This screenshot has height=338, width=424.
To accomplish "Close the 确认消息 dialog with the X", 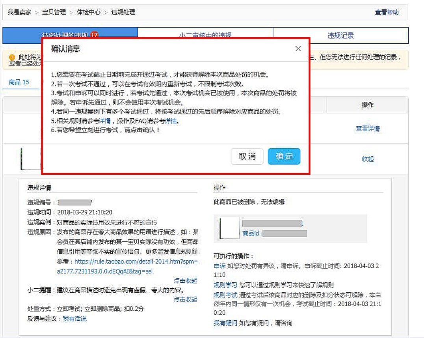I will (x=298, y=49).
